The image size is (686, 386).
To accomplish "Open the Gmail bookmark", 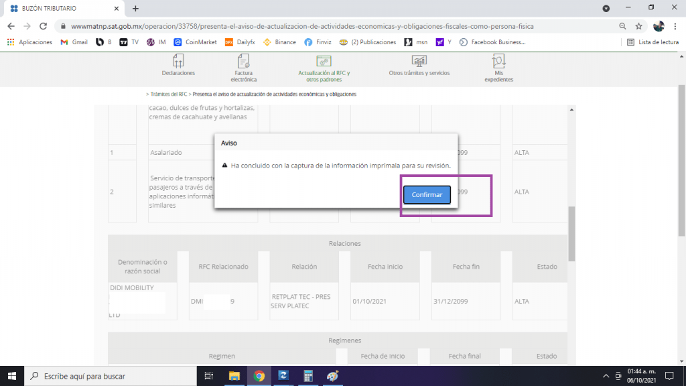I will tap(74, 42).
